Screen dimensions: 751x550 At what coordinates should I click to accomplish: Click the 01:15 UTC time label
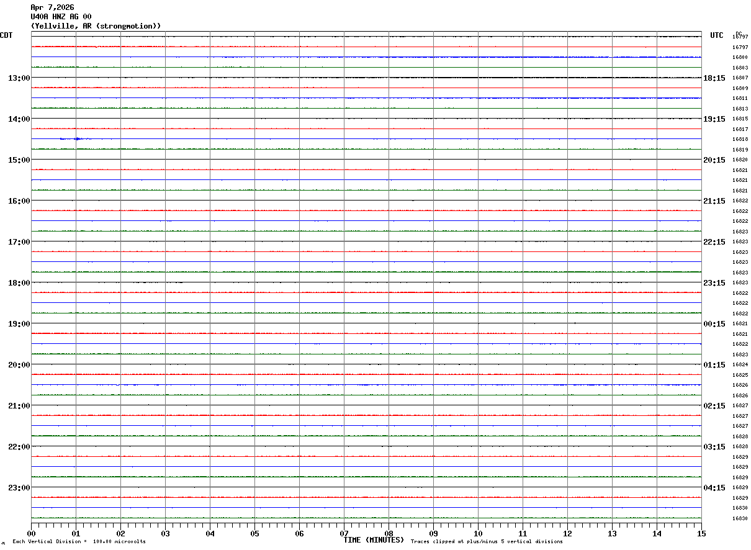tap(714, 365)
